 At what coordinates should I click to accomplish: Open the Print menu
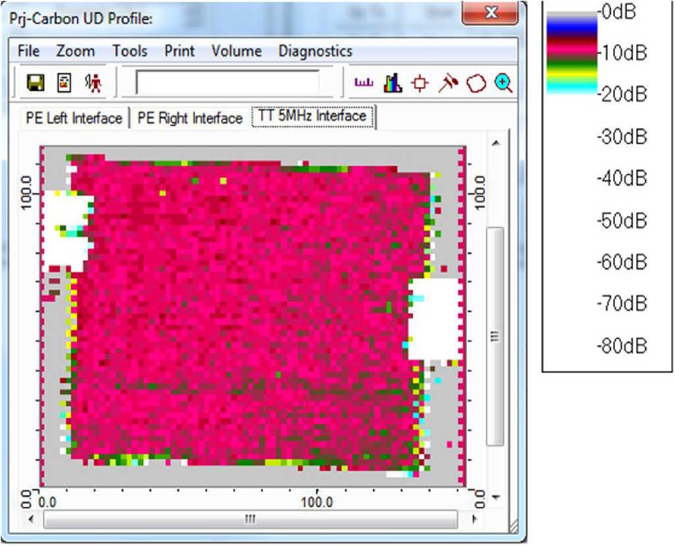[x=179, y=51]
